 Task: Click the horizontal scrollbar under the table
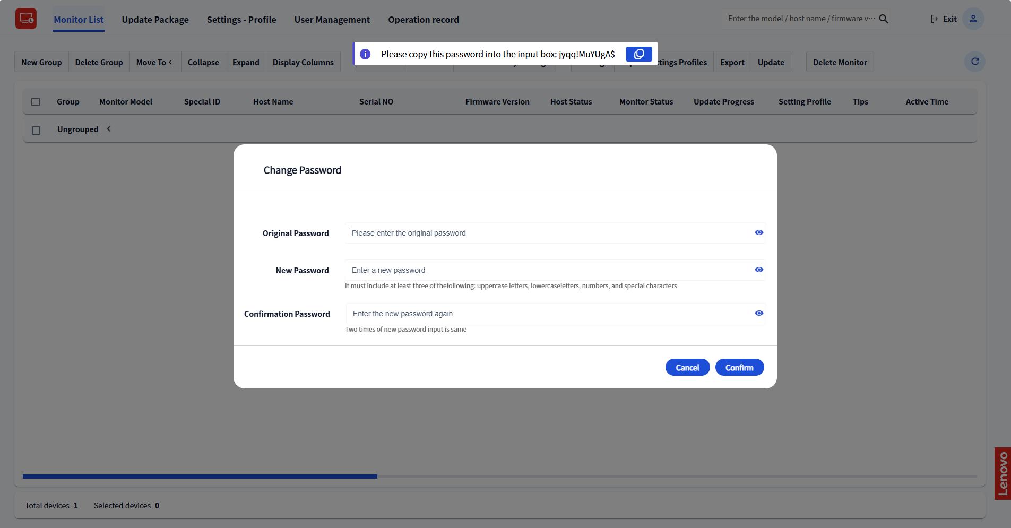point(200,477)
